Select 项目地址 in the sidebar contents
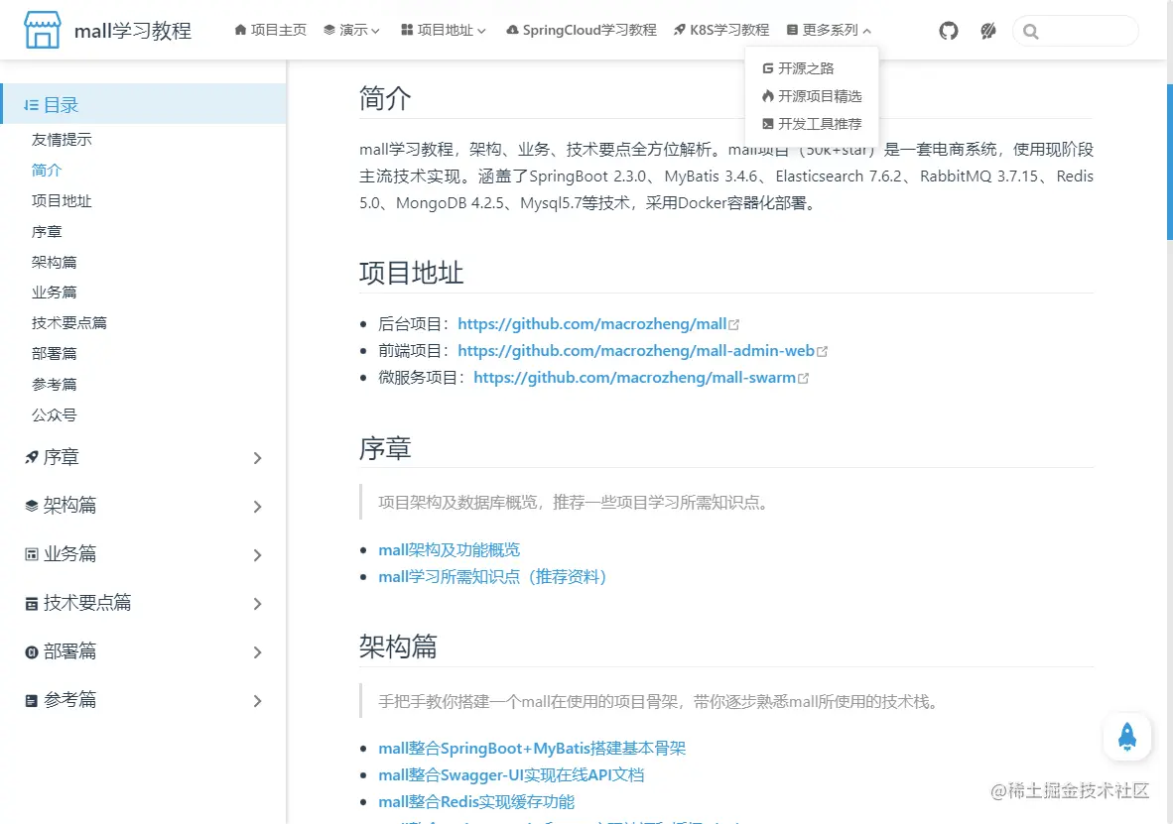The image size is (1173, 824). coord(62,200)
